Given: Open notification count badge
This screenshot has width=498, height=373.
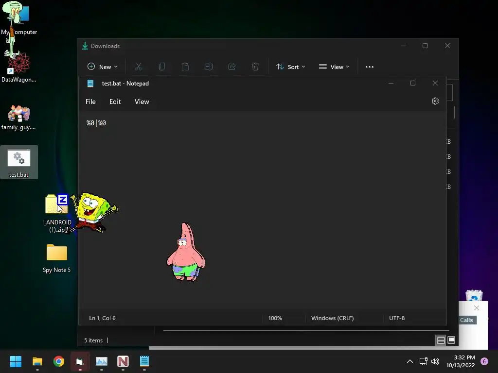Looking at the screenshot, I should coord(484,361).
